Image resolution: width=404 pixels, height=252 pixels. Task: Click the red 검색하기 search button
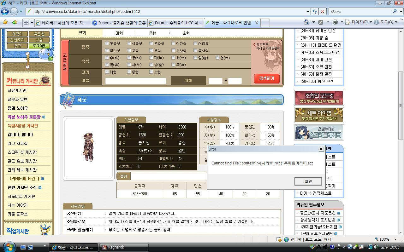[x=267, y=78]
